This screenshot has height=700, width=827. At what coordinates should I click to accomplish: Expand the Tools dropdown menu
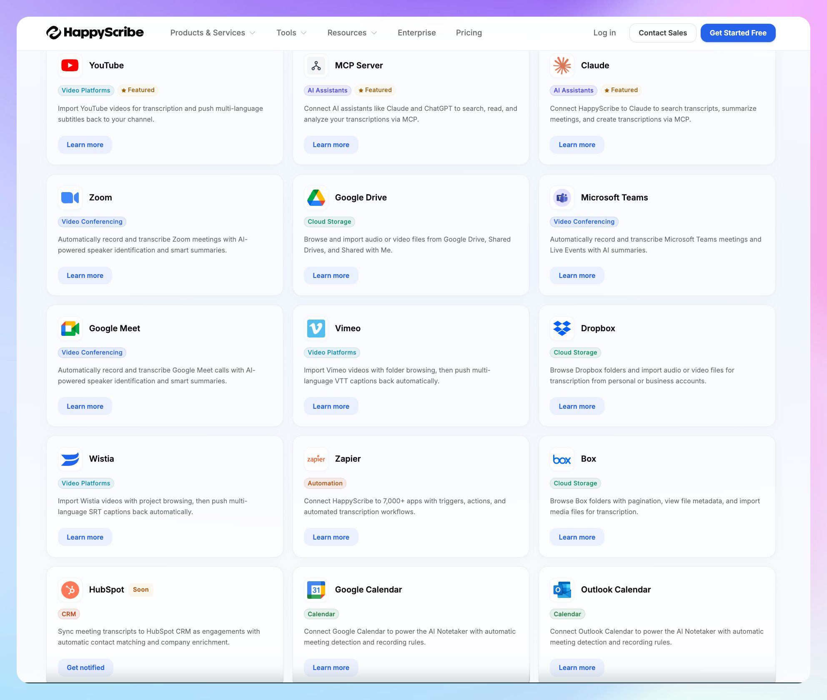click(x=291, y=32)
